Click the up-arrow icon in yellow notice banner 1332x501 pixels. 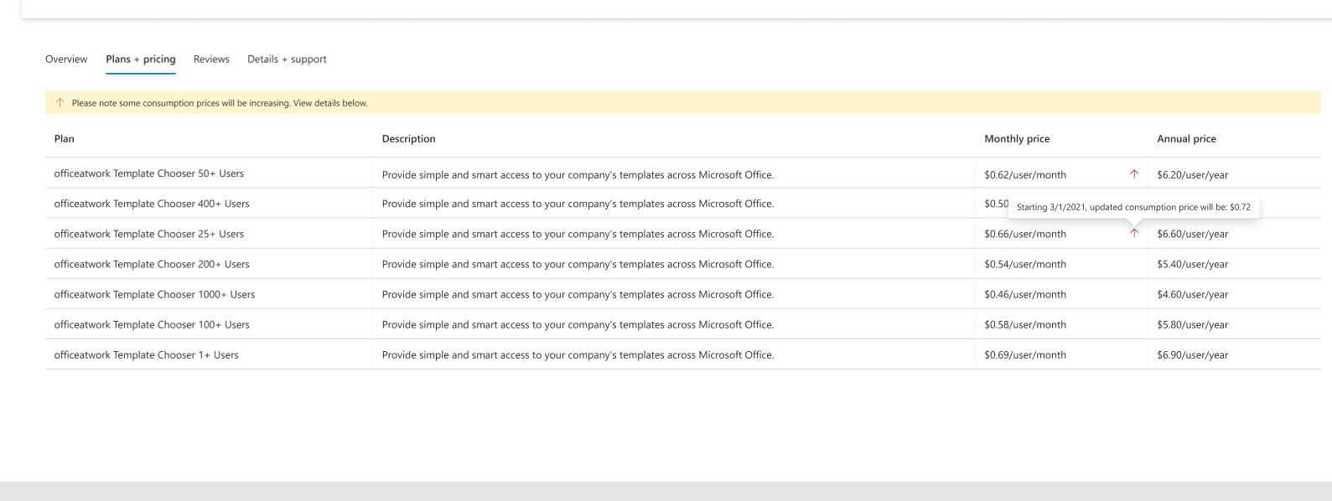[60, 103]
